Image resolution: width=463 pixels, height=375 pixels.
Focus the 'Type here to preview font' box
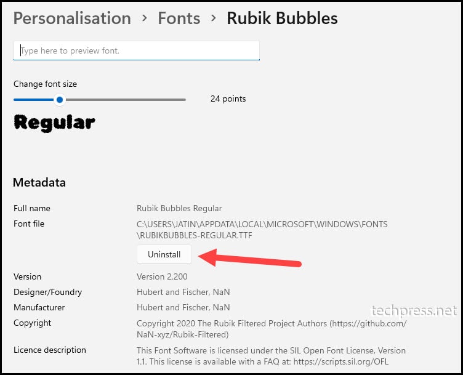[137, 50]
